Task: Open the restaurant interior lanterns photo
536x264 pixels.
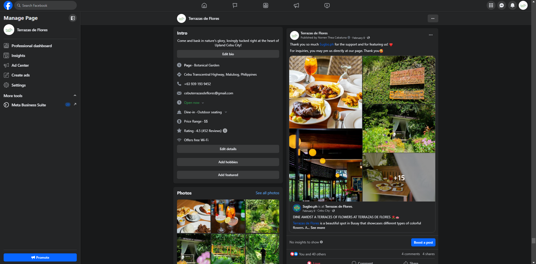Action: tap(326, 165)
